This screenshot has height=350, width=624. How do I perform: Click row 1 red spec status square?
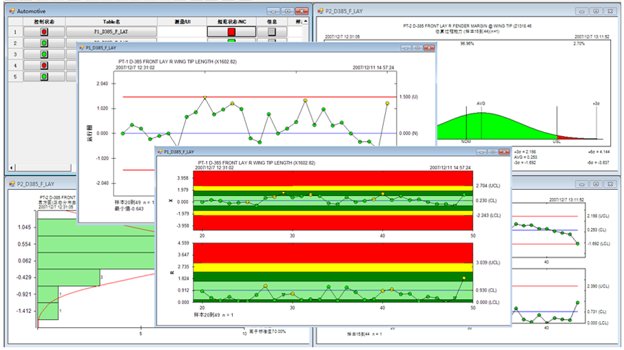pyautogui.click(x=231, y=32)
